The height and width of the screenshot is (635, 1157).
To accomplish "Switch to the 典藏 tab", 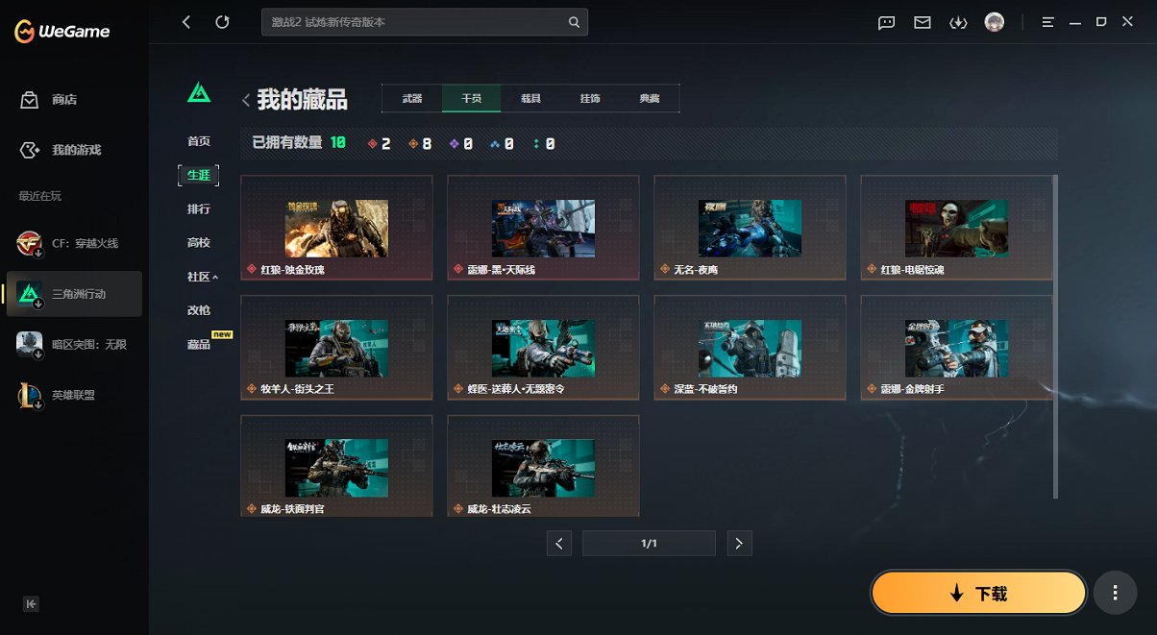I will tap(650, 98).
